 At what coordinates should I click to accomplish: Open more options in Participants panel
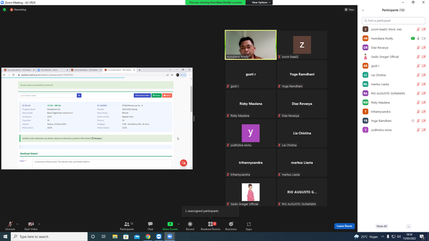[x=408, y=226]
